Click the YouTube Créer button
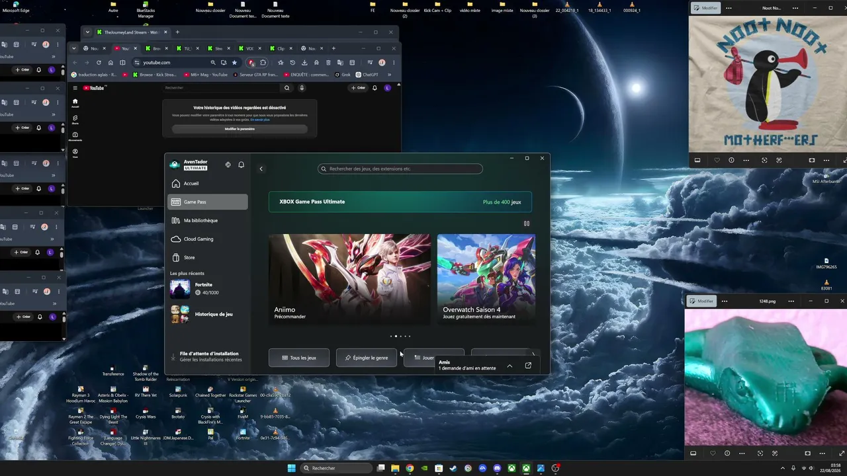Viewport: 847px width, 476px height. (358, 88)
